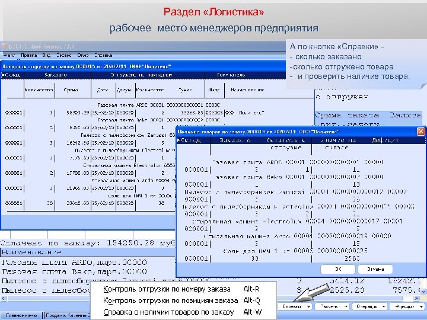Click the 'Остаток к отгрузке' column header

point(286,144)
